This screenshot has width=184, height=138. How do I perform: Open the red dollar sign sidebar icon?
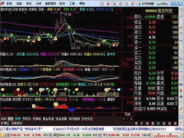pyautogui.click(x=181, y=91)
